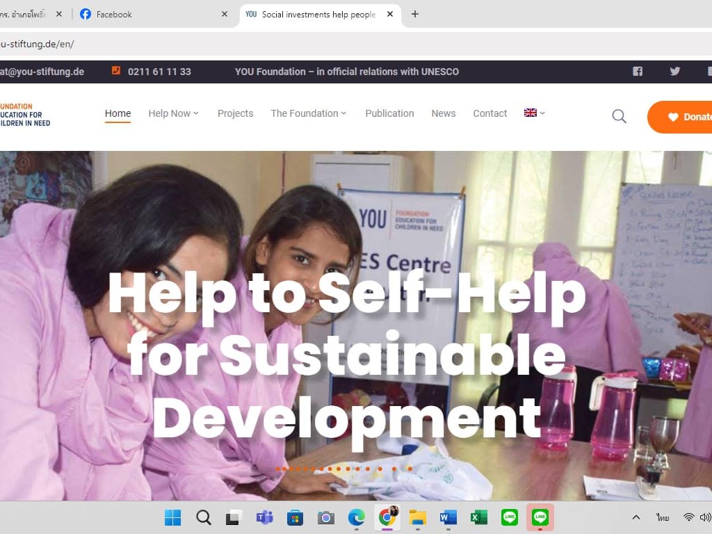The height and width of the screenshot is (534, 712).
Task: Click 'YOU Foundation – in official relations with UNESCO'
Action: [347, 72]
